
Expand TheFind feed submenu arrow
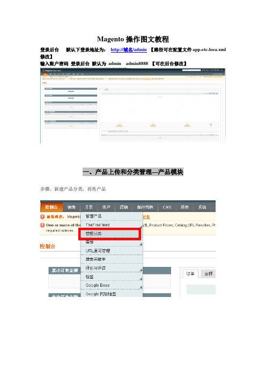pos(141,227)
